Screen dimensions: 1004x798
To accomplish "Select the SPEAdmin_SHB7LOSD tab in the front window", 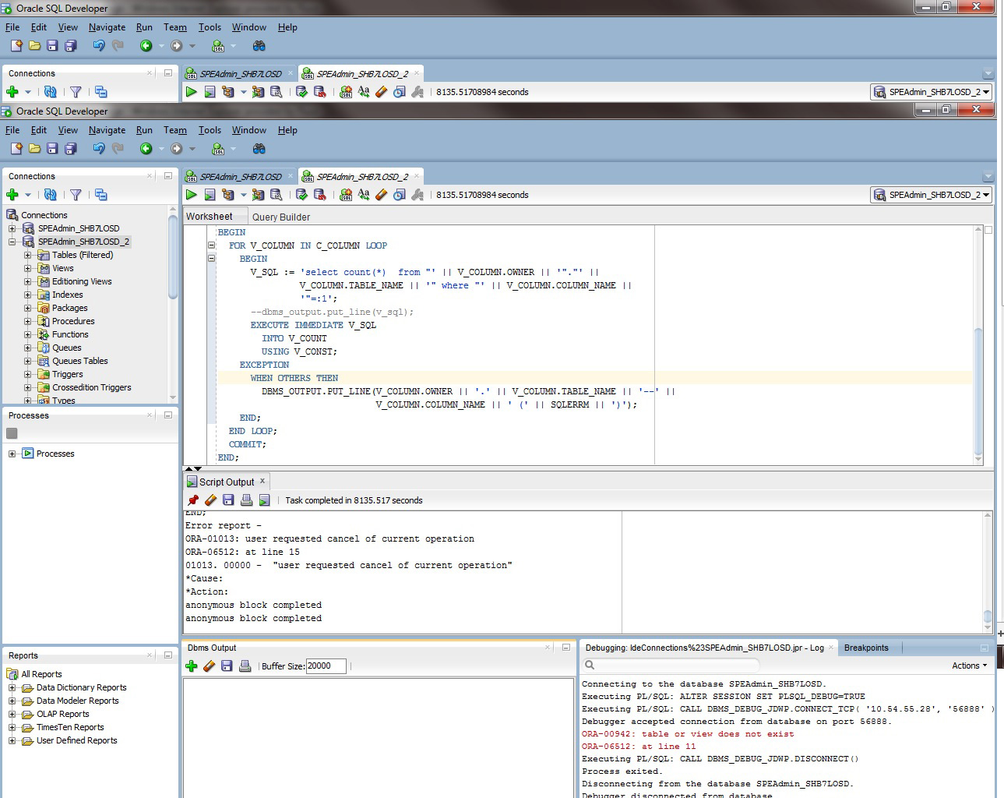I will (240, 177).
